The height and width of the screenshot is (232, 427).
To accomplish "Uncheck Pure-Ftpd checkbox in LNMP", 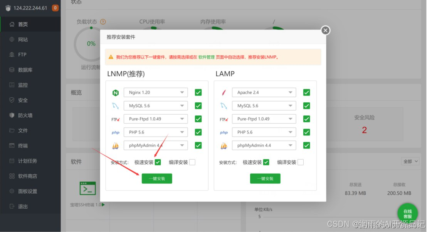I will click(x=198, y=119).
